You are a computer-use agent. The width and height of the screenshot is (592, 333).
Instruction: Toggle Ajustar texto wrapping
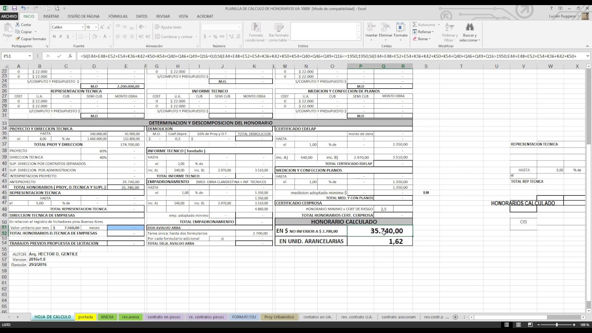click(x=167, y=27)
